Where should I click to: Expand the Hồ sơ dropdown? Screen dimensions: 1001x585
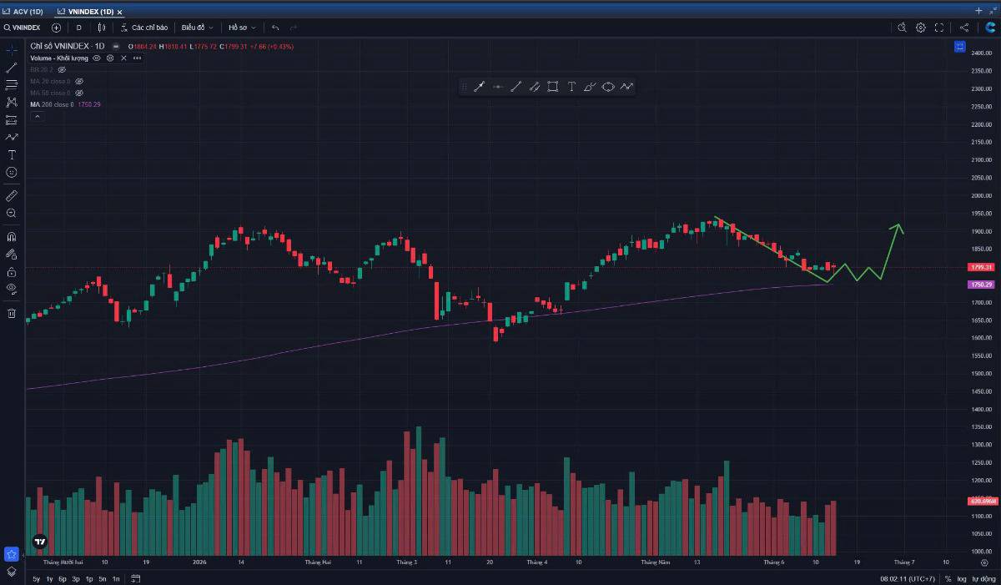click(241, 28)
